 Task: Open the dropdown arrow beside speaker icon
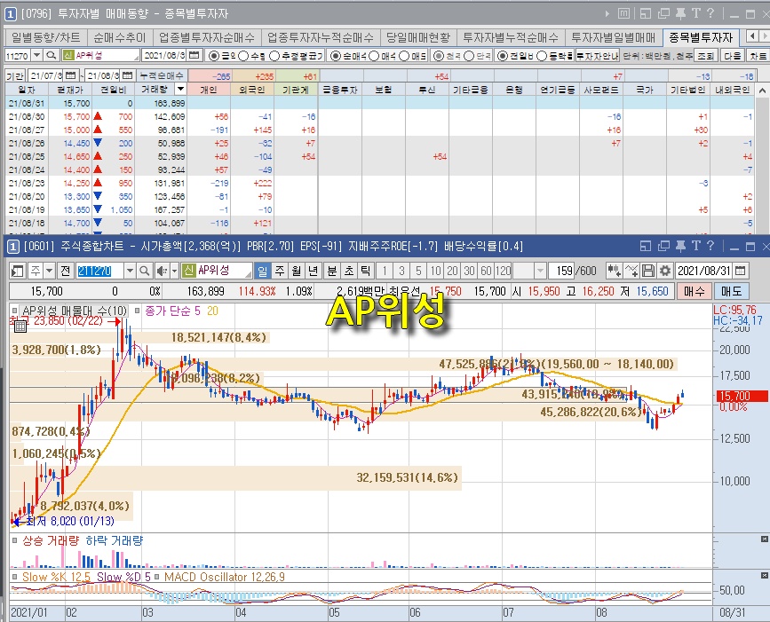pyautogui.click(x=174, y=271)
